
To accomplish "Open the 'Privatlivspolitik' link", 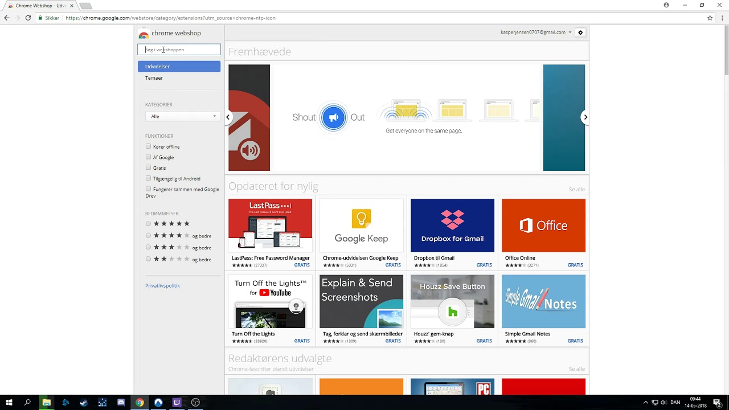I will point(162,286).
